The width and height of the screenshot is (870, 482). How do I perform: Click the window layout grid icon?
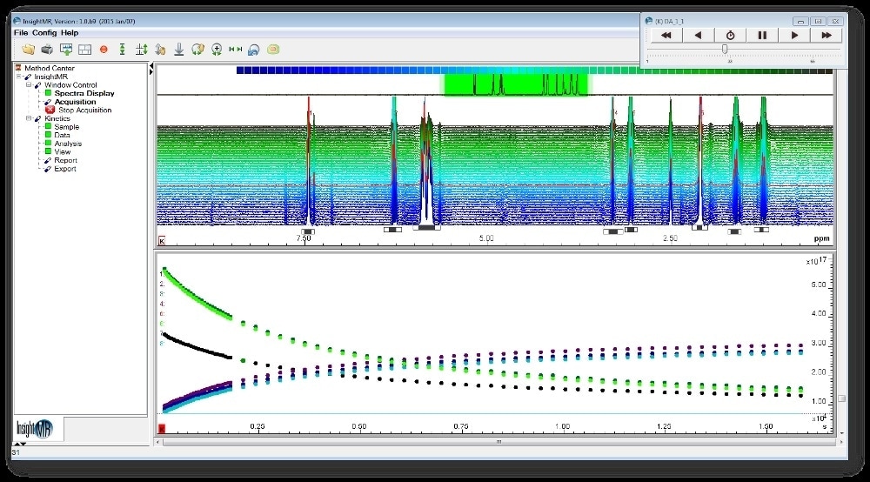click(x=84, y=50)
